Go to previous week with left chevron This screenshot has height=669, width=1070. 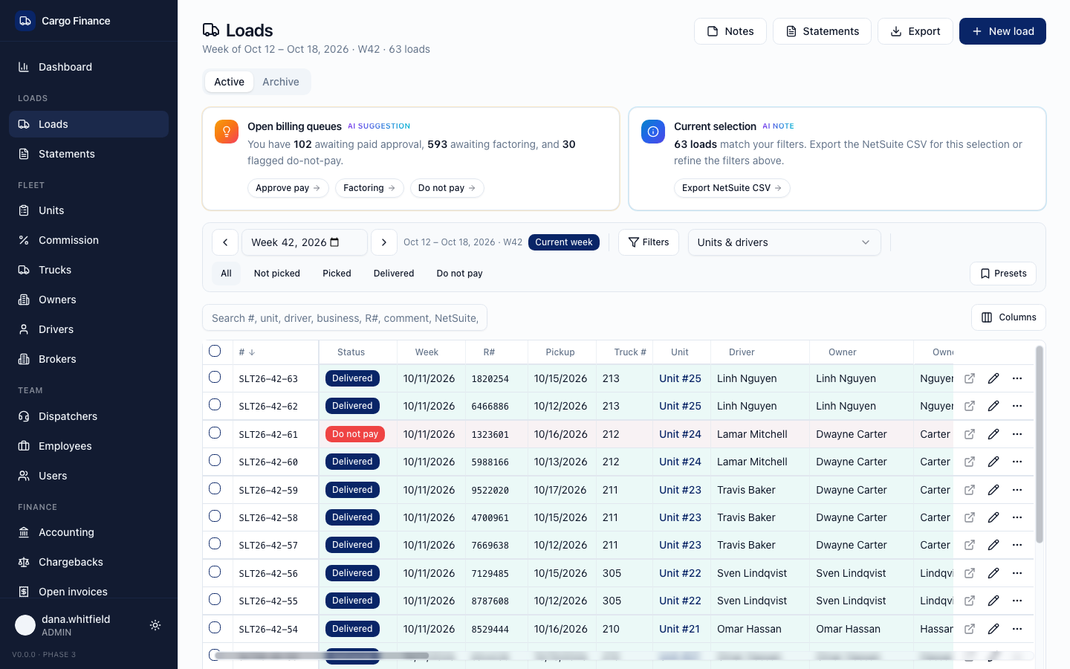pyautogui.click(x=225, y=242)
